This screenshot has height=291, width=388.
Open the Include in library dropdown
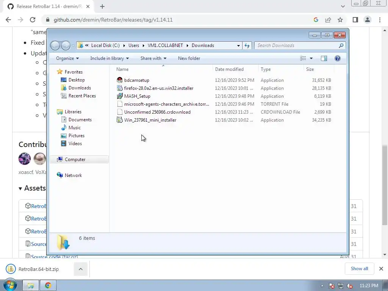110,58
